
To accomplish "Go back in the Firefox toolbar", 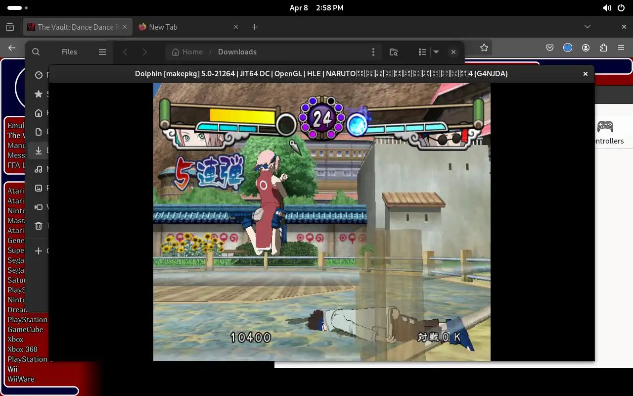I will point(12,48).
